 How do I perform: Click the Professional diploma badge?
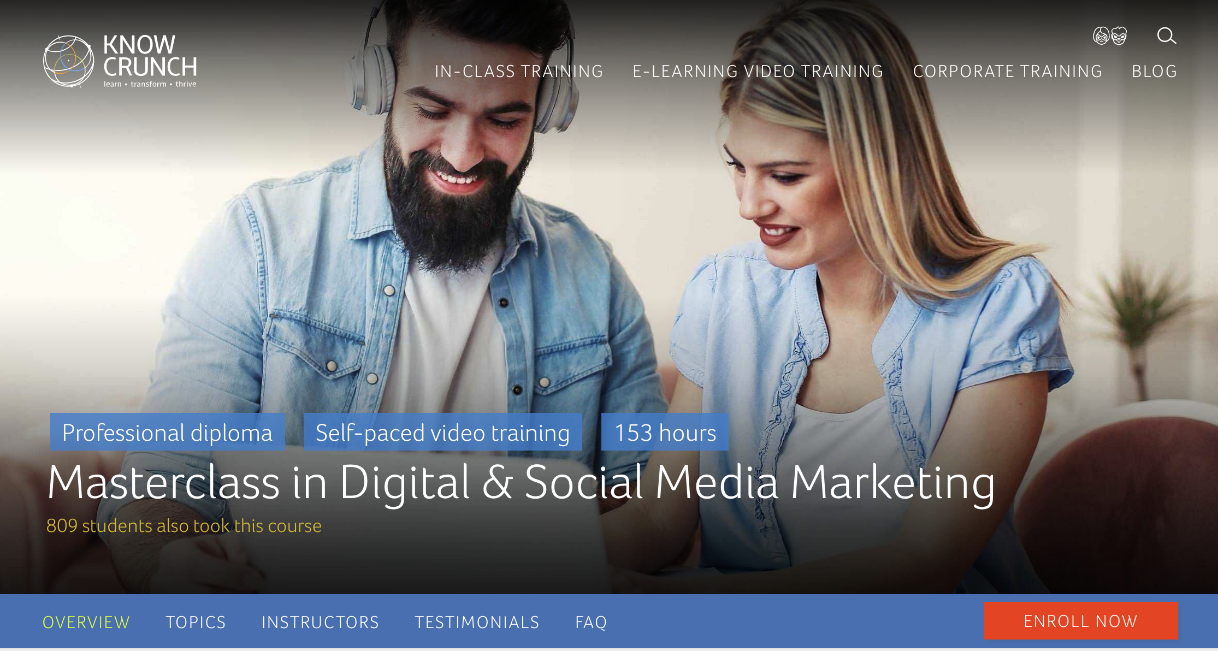pyautogui.click(x=167, y=433)
